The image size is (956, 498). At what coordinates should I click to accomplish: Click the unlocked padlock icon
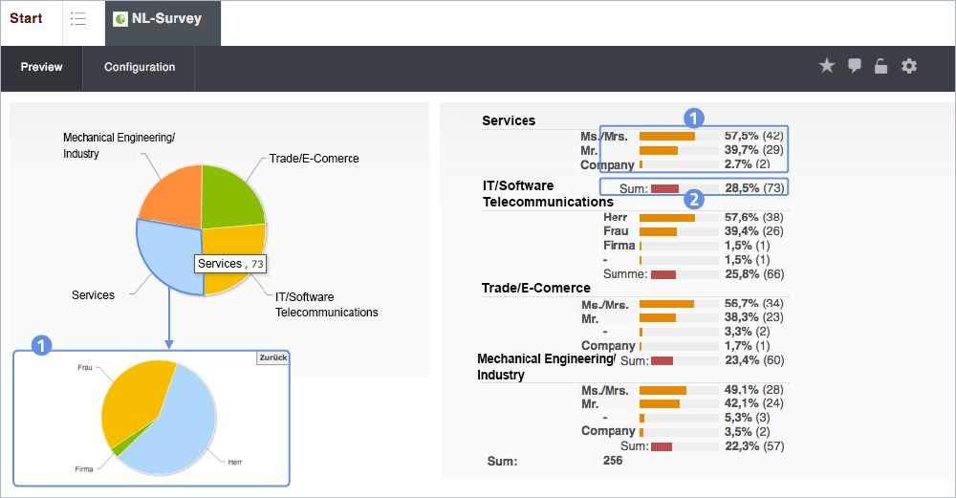pos(881,67)
